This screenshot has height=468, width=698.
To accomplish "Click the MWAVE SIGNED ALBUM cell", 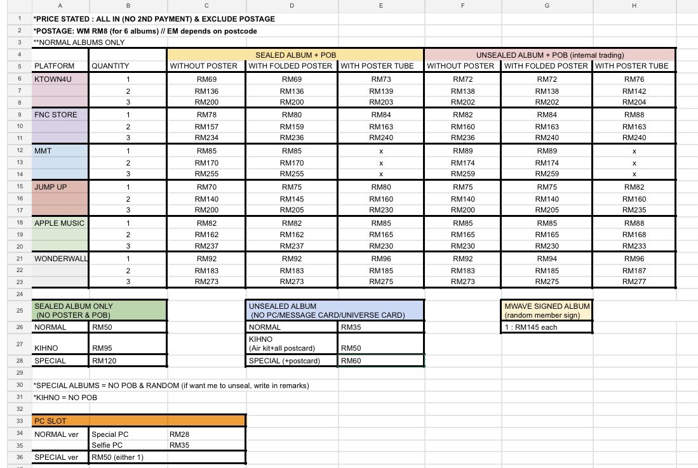I will [x=547, y=310].
